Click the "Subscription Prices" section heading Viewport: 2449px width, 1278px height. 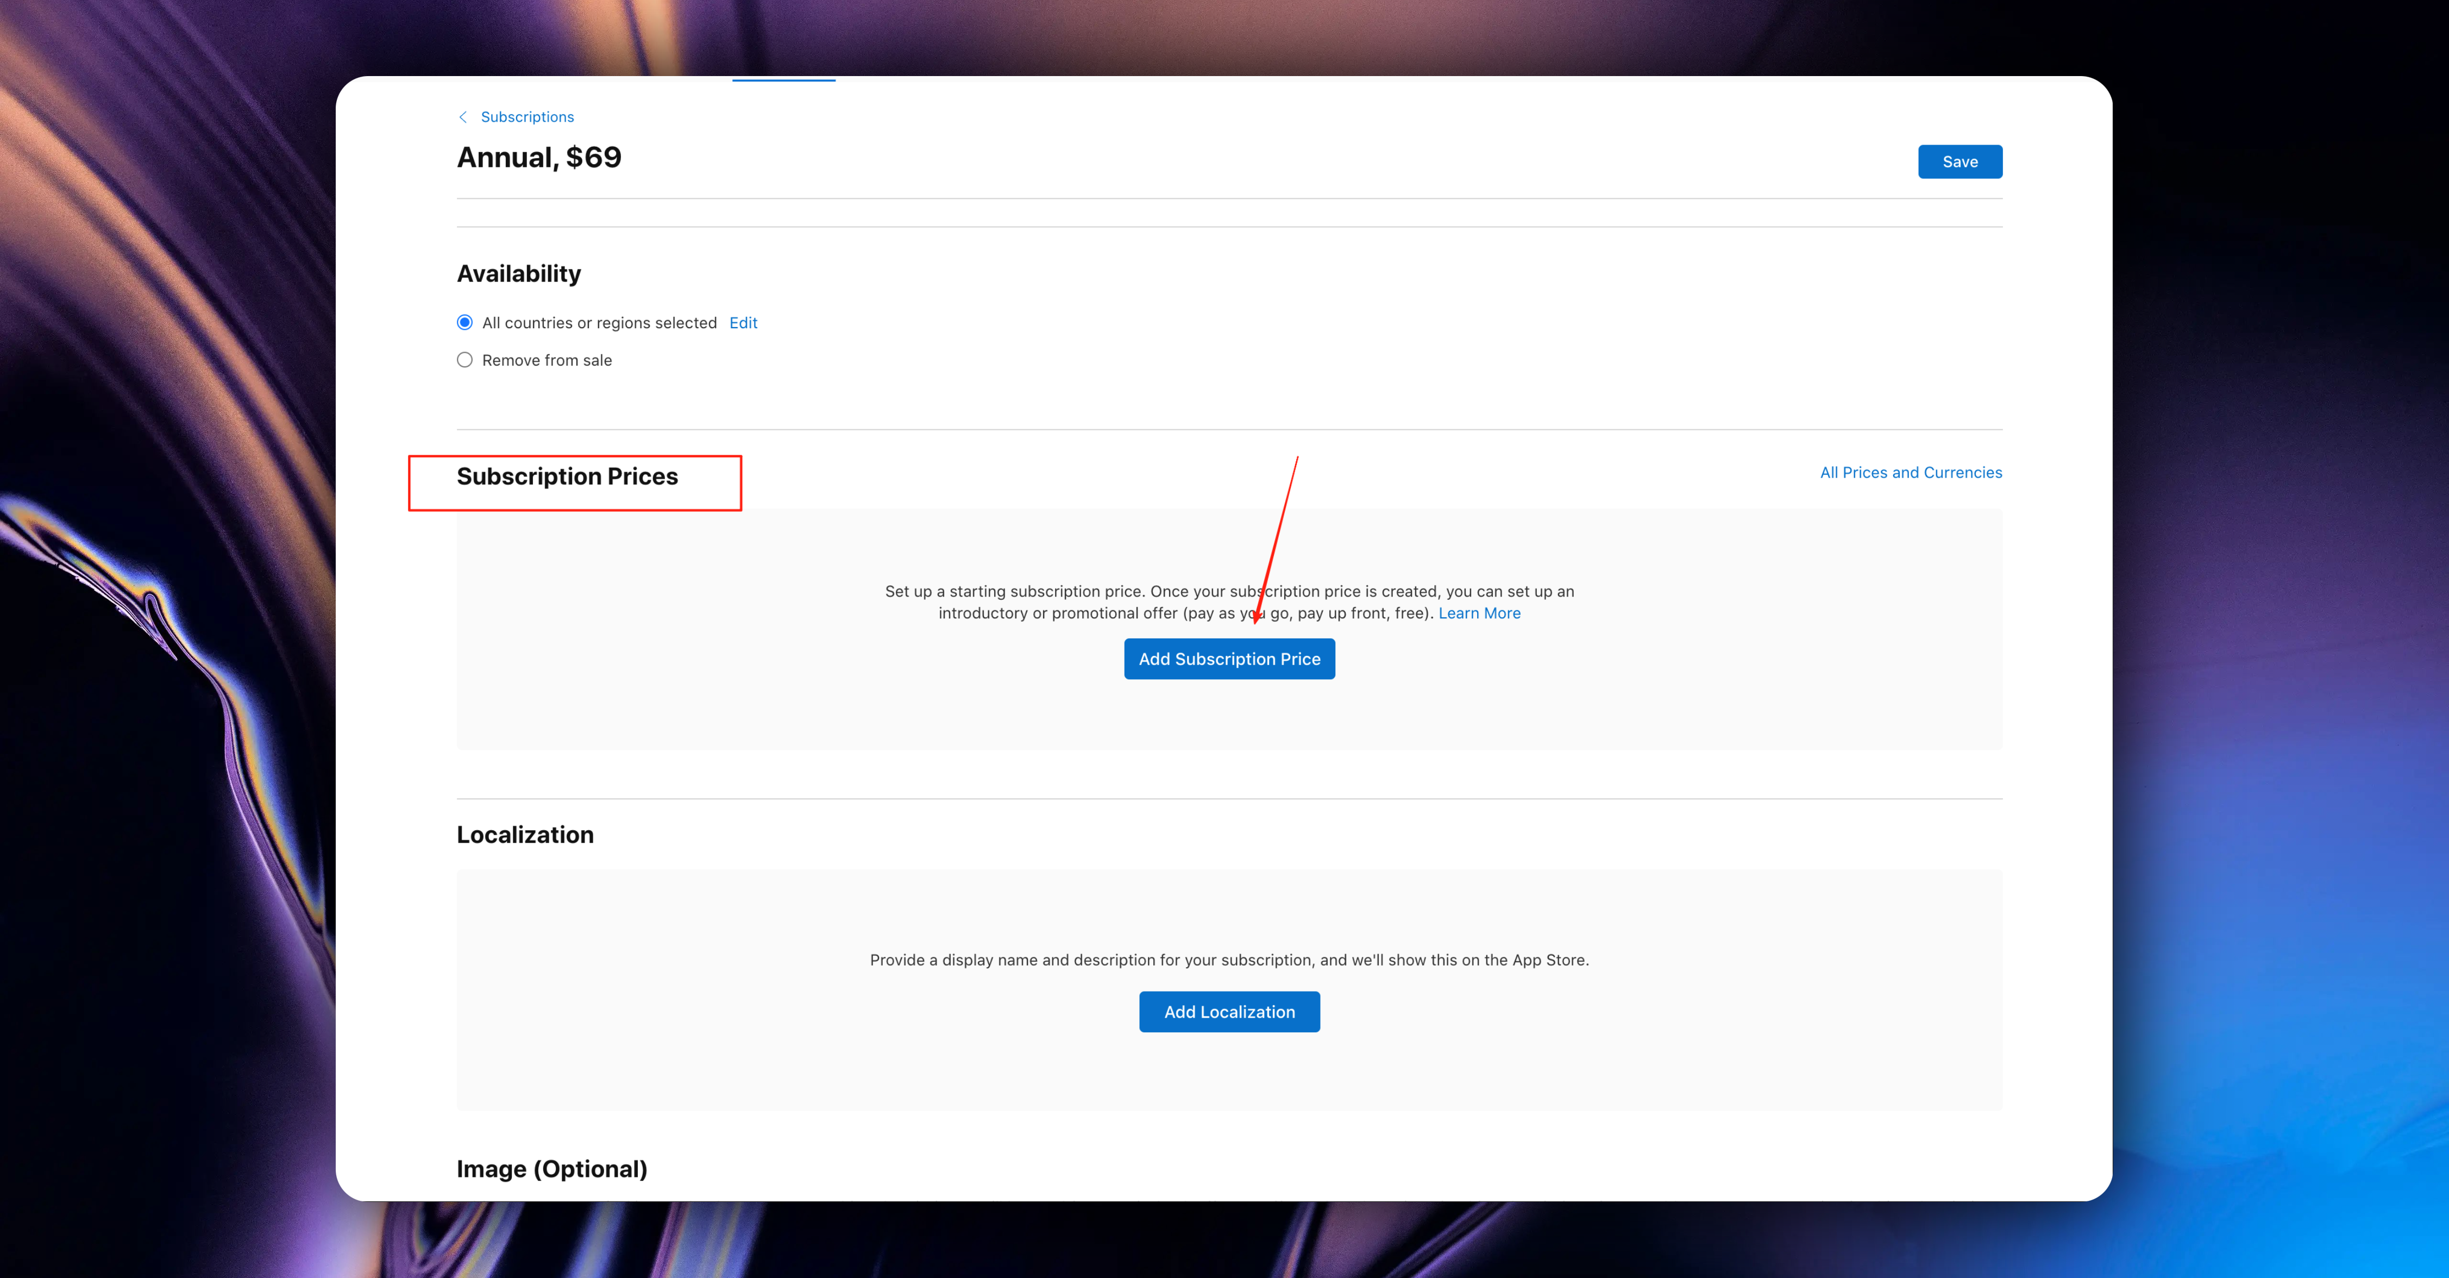[x=568, y=477]
